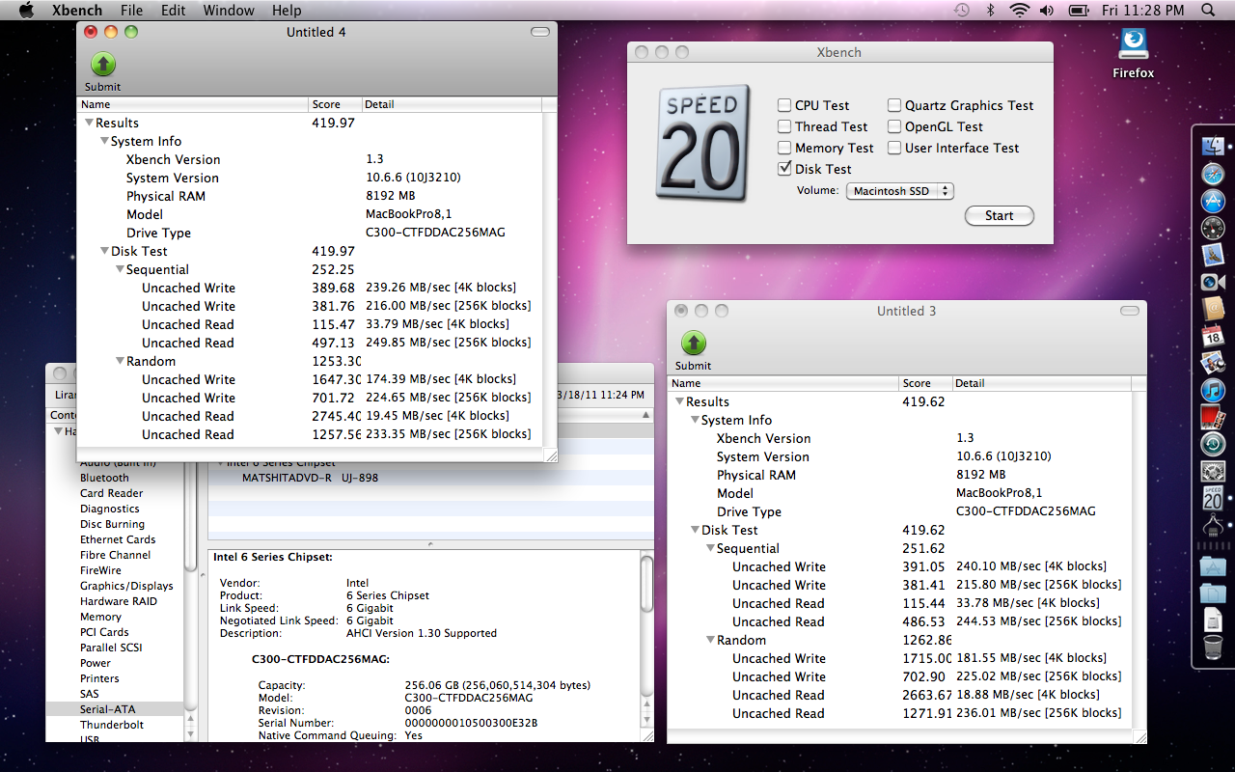Open the Xbench application menu
Image resolution: width=1235 pixels, height=772 pixels.
pyautogui.click(x=76, y=10)
